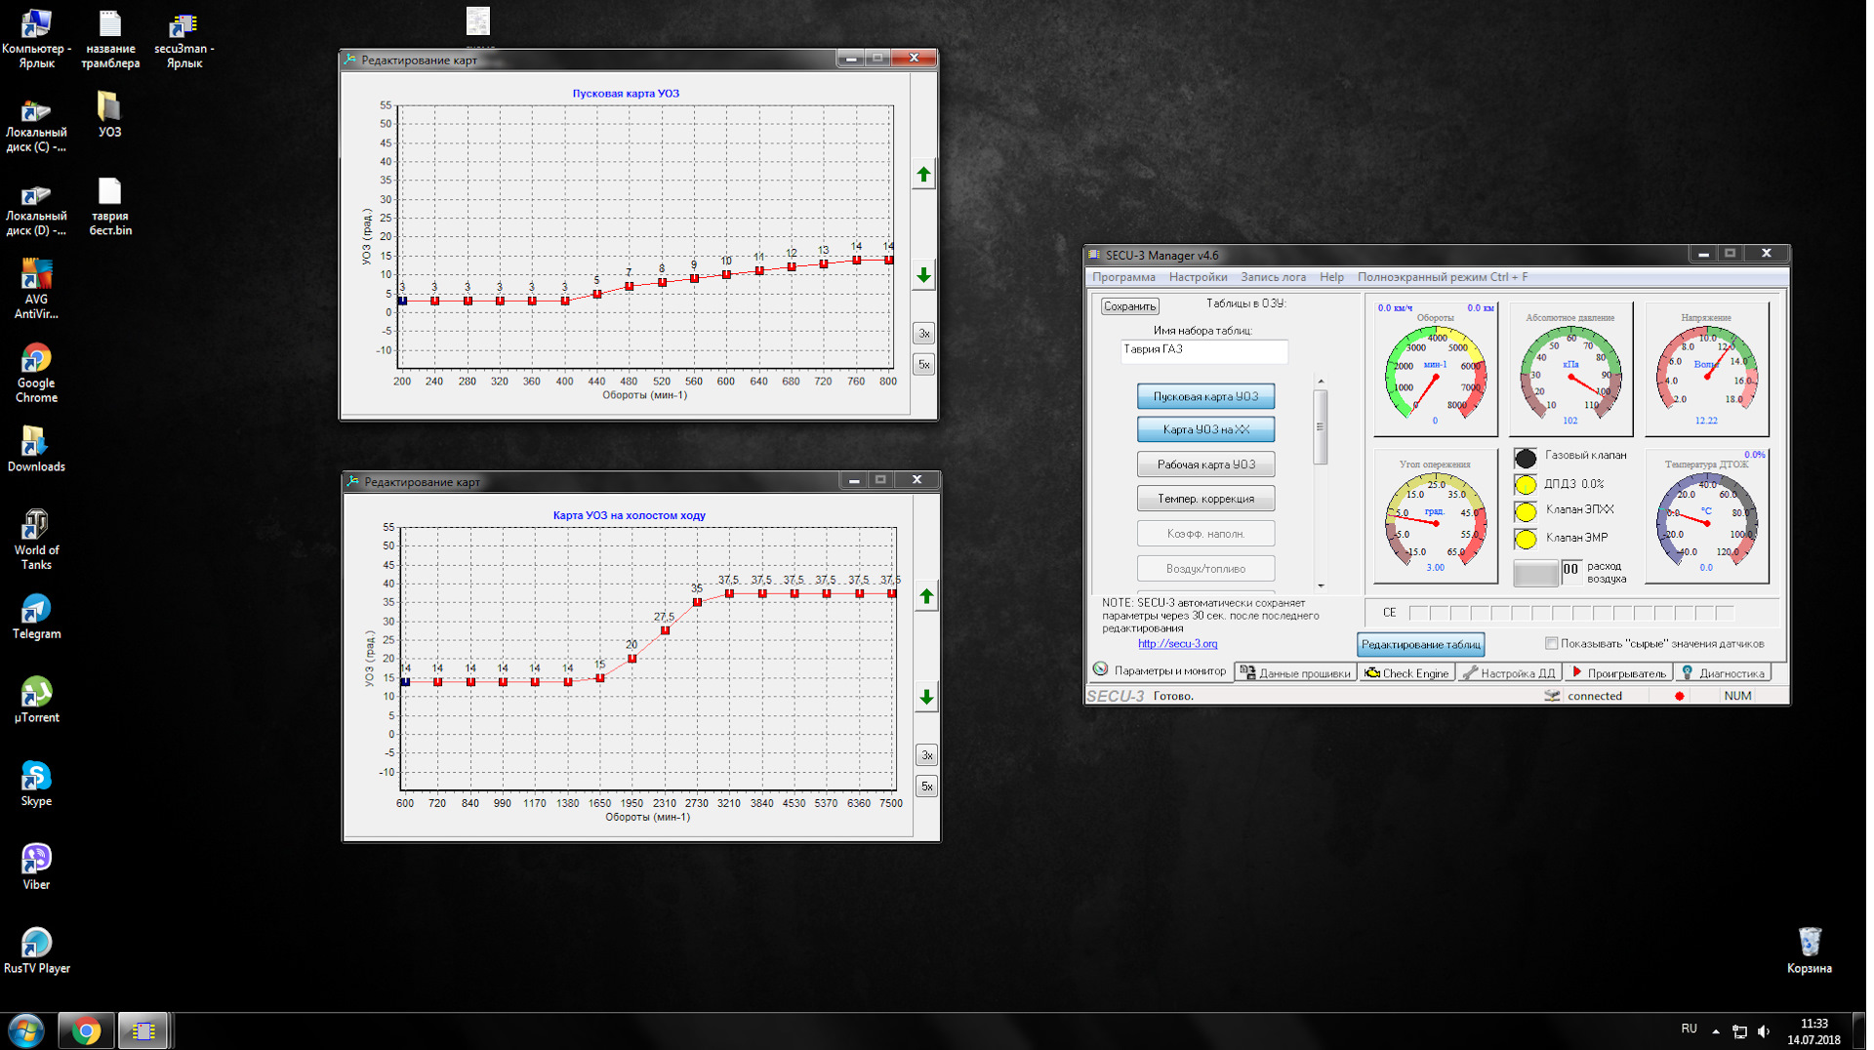The height and width of the screenshot is (1050, 1874).
Task: Click the 3x button in the Пусковая карта УОЗ window
Action: point(923,334)
